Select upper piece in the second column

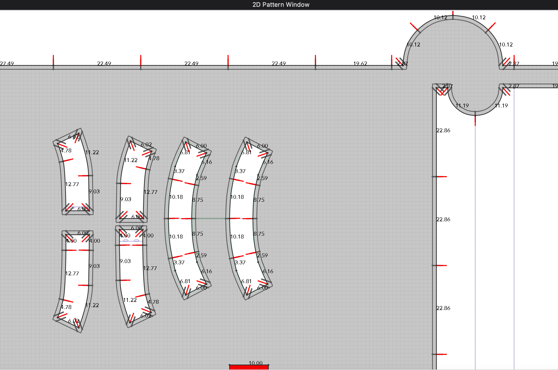[x=133, y=180]
